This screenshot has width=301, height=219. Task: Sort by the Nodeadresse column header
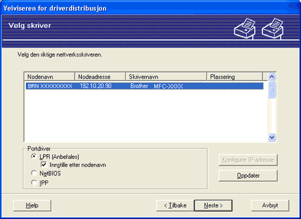click(100, 77)
